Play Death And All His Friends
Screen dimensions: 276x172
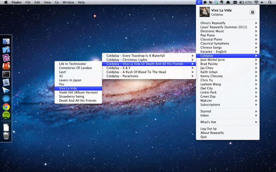click(x=78, y=100)
